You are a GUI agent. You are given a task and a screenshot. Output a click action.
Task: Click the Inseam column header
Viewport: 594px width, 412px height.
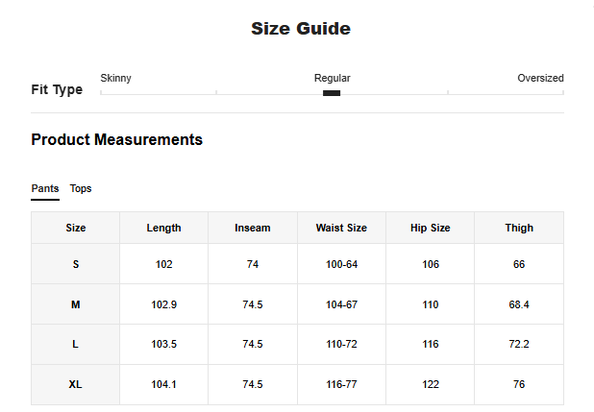[x=253, y=228]
